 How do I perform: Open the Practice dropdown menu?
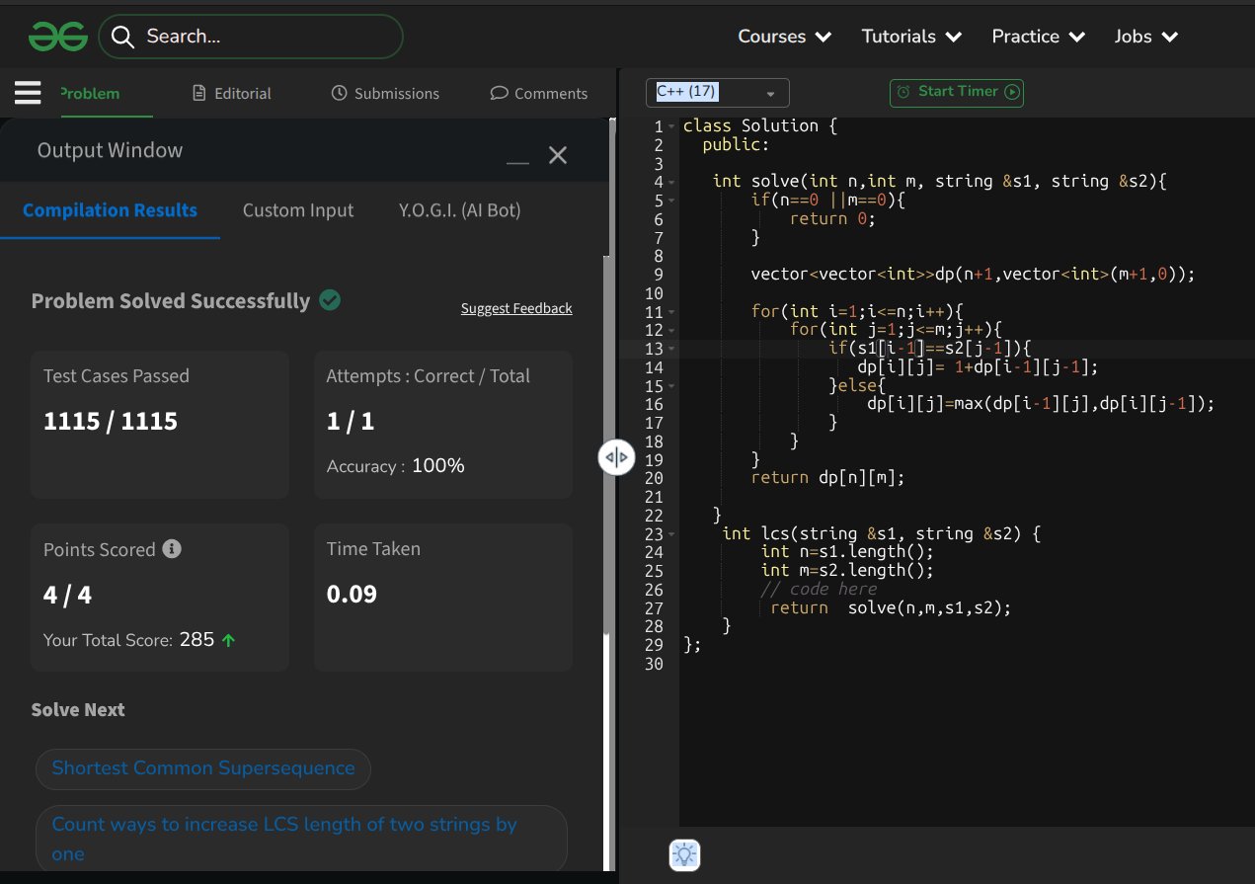[x=1038, y=37]
